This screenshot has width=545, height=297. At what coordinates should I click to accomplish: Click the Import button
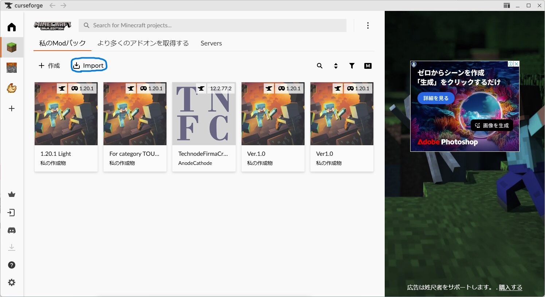(x=89, y=66)
